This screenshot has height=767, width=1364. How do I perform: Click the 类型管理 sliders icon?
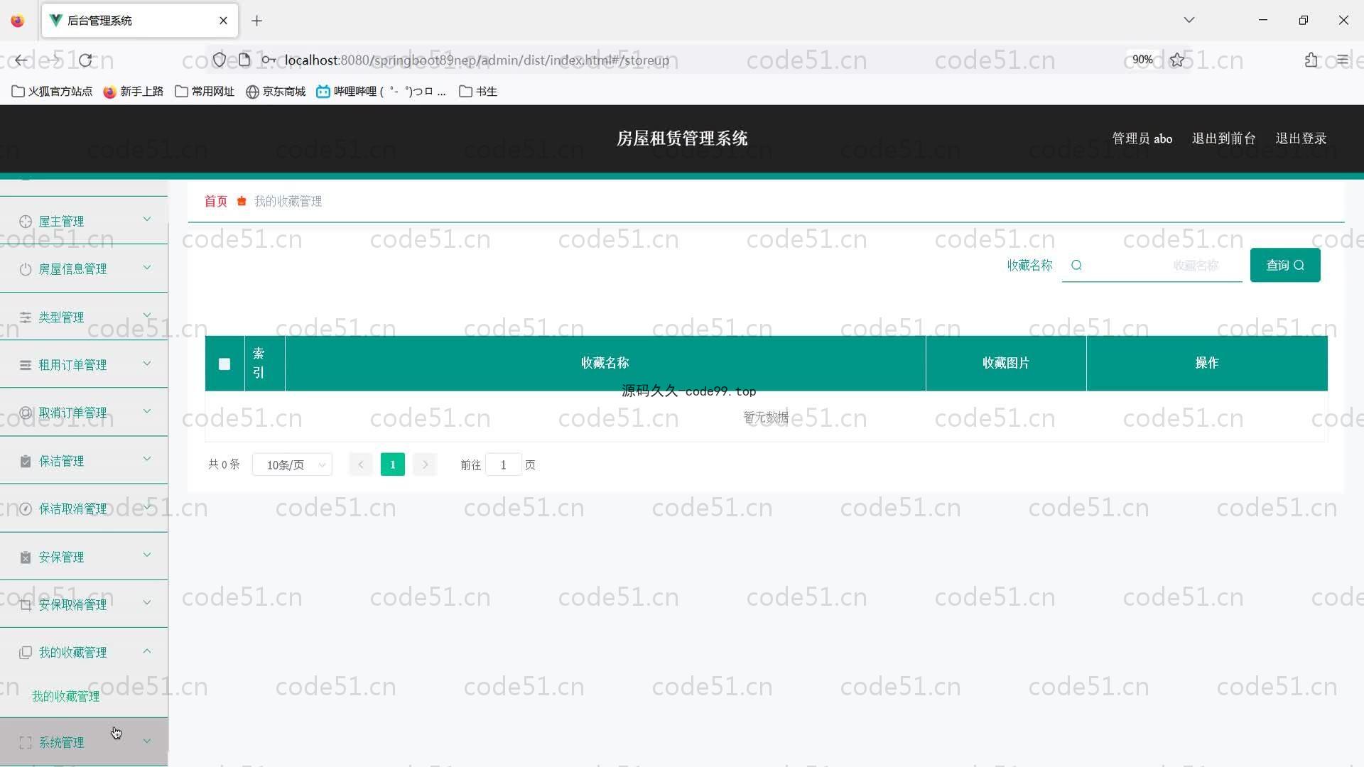[26, 317]
